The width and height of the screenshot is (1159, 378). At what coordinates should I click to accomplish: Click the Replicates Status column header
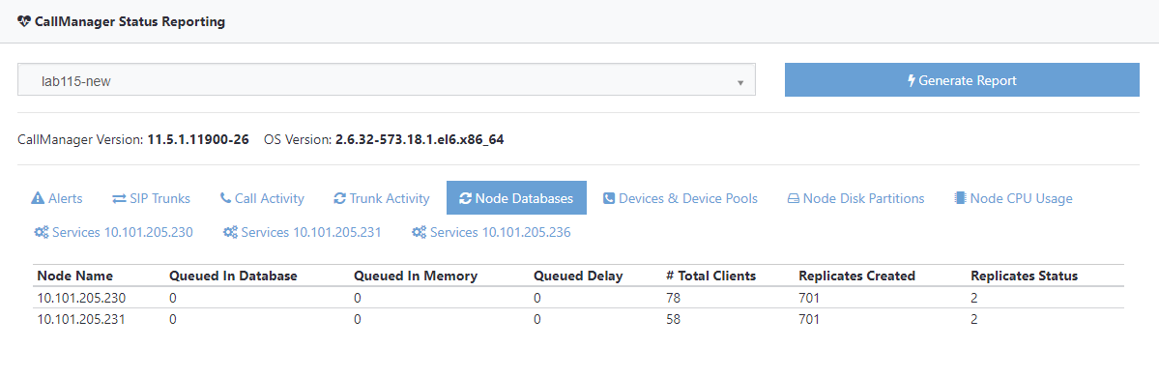pyautogui.click(x=1024, y=276)
